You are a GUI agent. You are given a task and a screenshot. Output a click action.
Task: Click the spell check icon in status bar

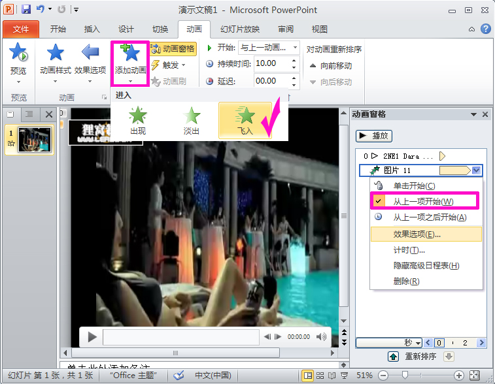click(179, 376)
